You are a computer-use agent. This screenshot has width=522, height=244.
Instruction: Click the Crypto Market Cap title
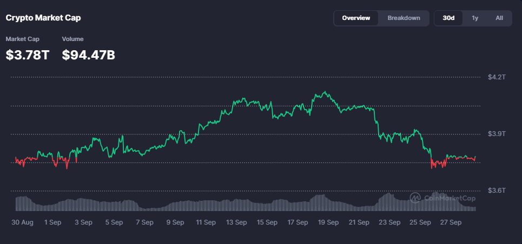point(43,18)
